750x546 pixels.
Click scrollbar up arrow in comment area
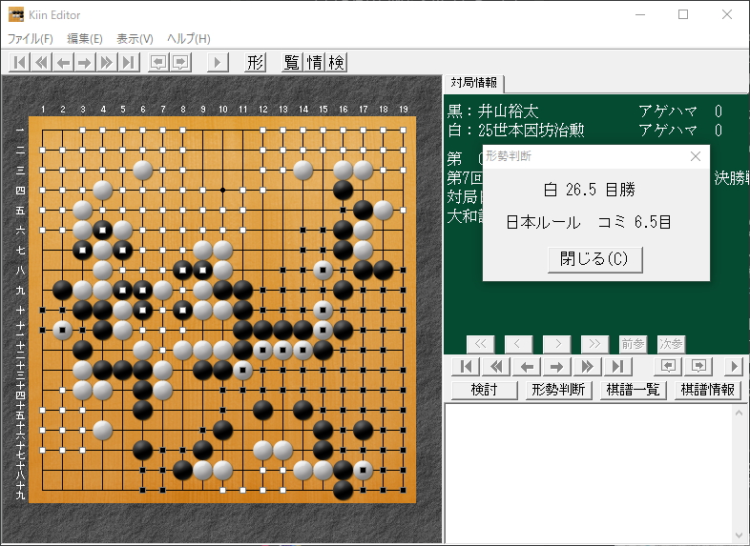tap(740, 413)
